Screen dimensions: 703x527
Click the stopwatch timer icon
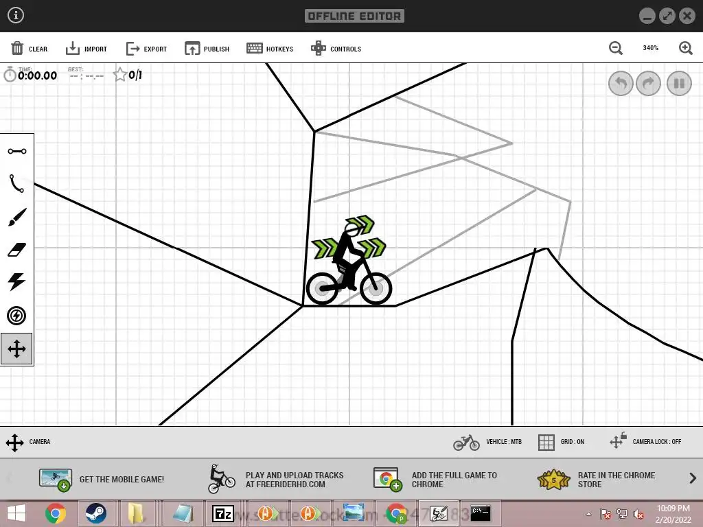[x=10, y=74]
